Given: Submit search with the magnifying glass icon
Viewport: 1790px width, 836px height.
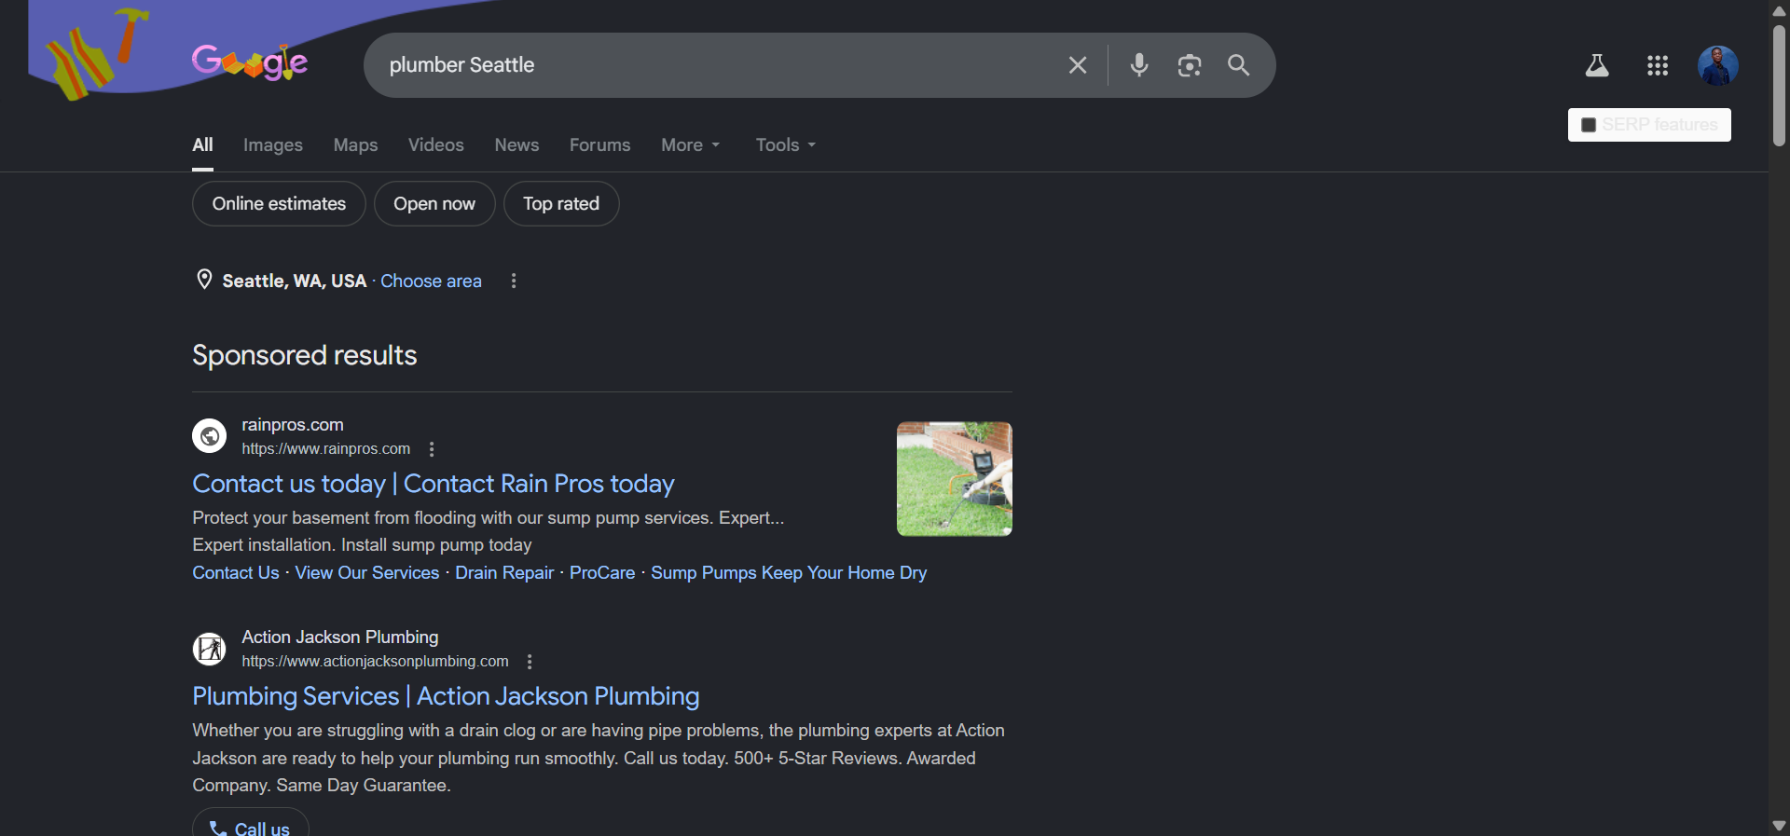Looking at the screenshot, I should 1239,65.
